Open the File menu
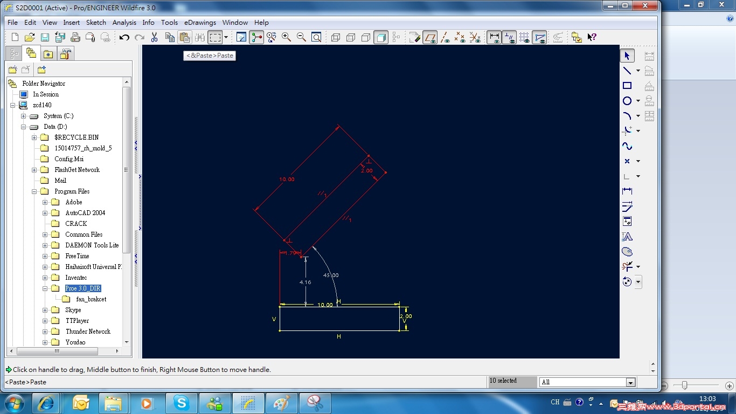Screen dimensions: 736x414 point(12,23)
